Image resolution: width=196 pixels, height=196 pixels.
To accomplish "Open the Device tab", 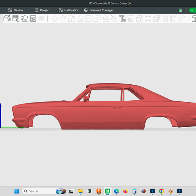I will [16, 10].
